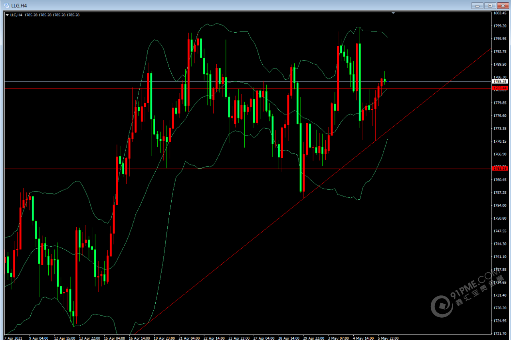Click the 5 May 22:00 time label
This screenshot has height=340, width=511.
tap(388, 338)
